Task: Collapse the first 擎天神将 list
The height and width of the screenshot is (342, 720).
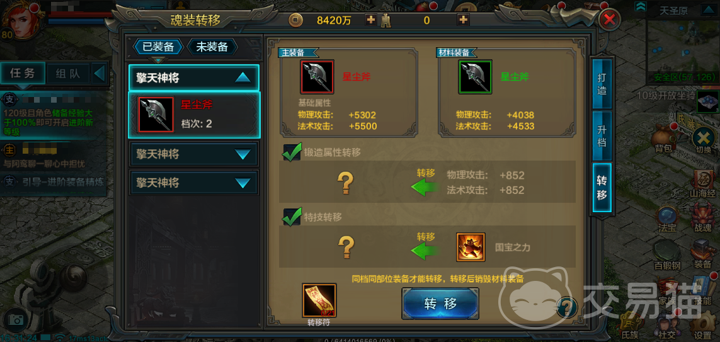Action: tap(194, 77)
